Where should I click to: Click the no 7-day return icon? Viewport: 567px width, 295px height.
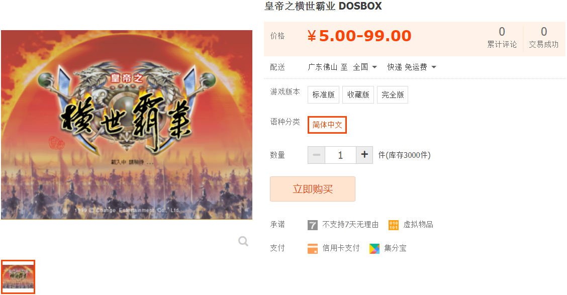[313, 225]
